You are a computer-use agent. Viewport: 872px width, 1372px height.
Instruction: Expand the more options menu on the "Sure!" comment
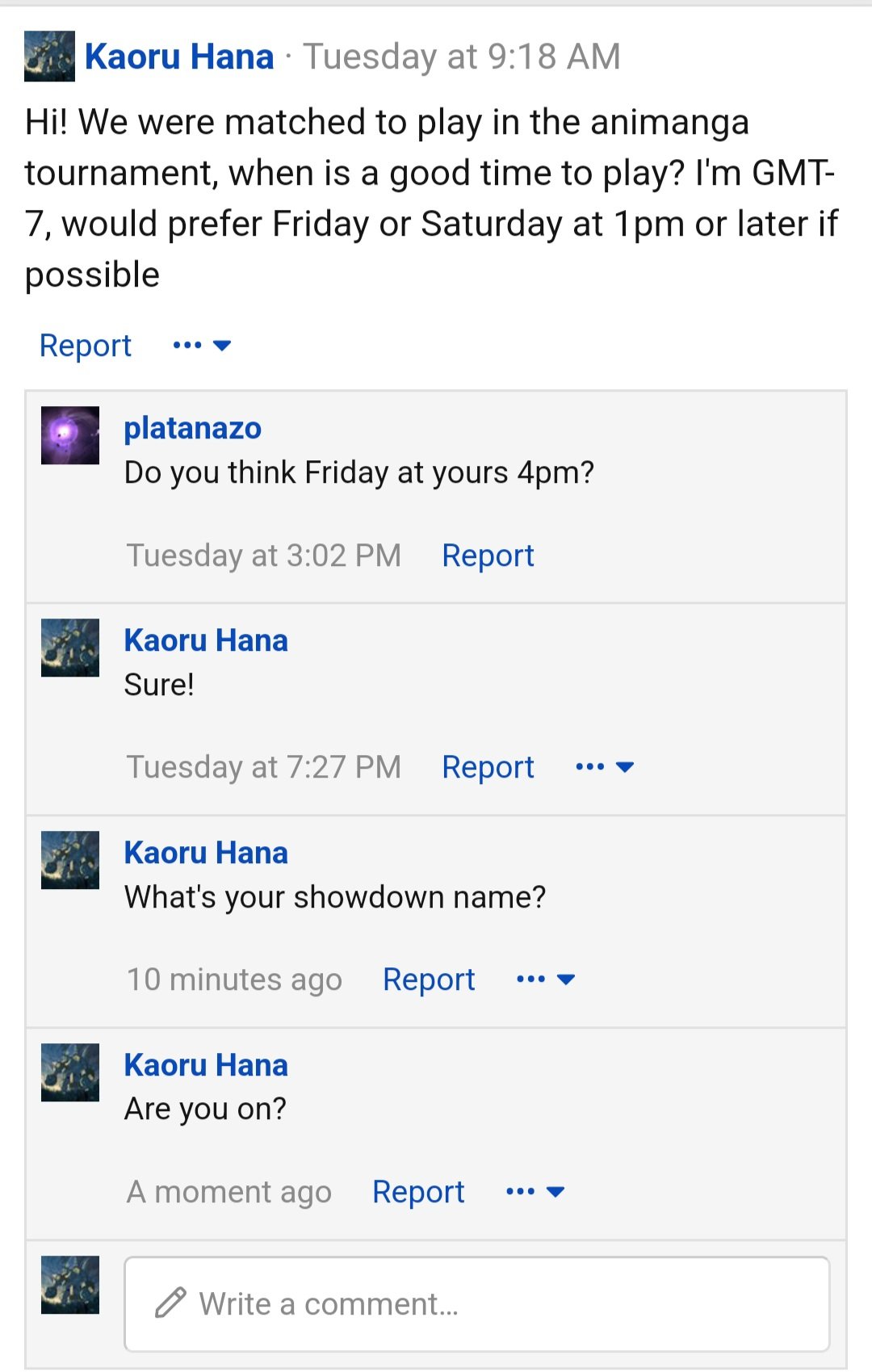(x=605, y=767)
